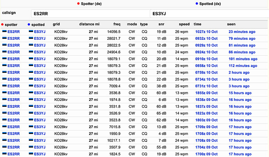Open ES2RR spotter link in 14056.5 row

point(14,32)
